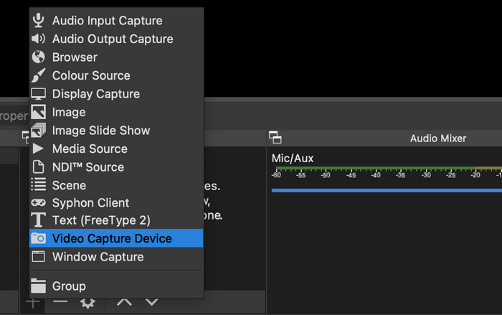Select Text (FreeType 2) option

(x=101, y=220)
